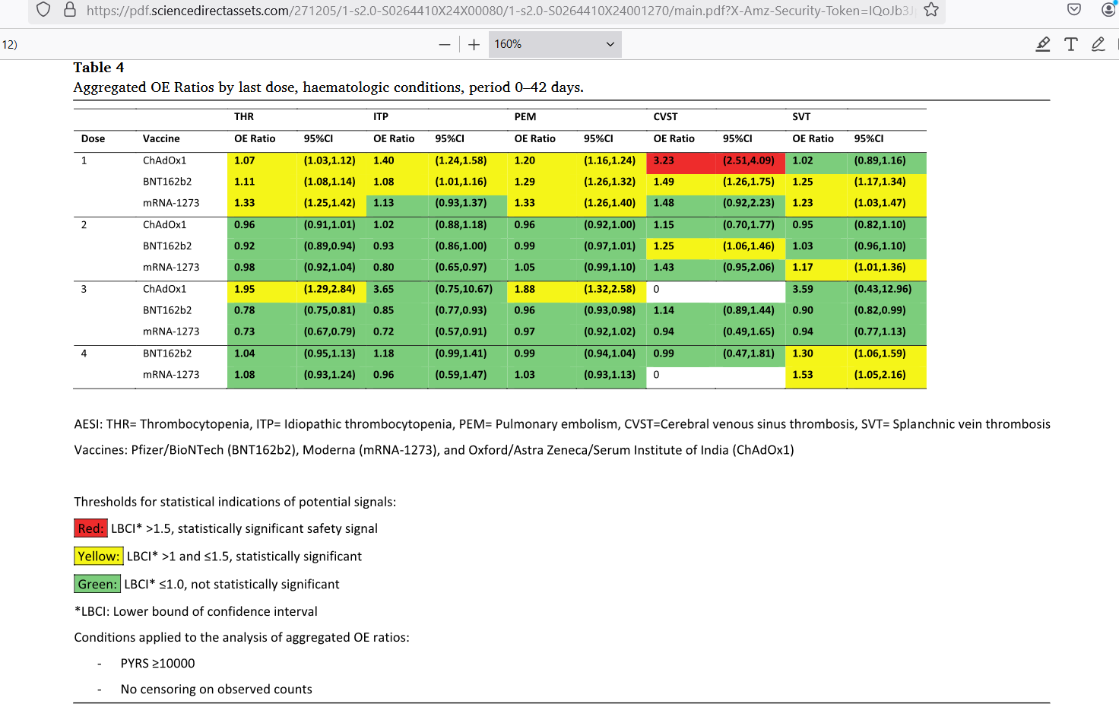Click the '*LBCI: Lower bound of confidence interval' note
Viewport: 1119px width, 704px height.
195,611
